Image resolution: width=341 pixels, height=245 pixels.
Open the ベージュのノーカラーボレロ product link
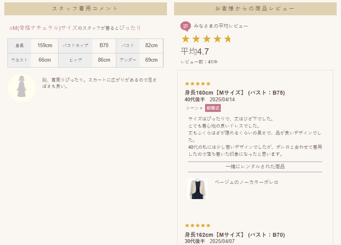click(x=246, y=182)
